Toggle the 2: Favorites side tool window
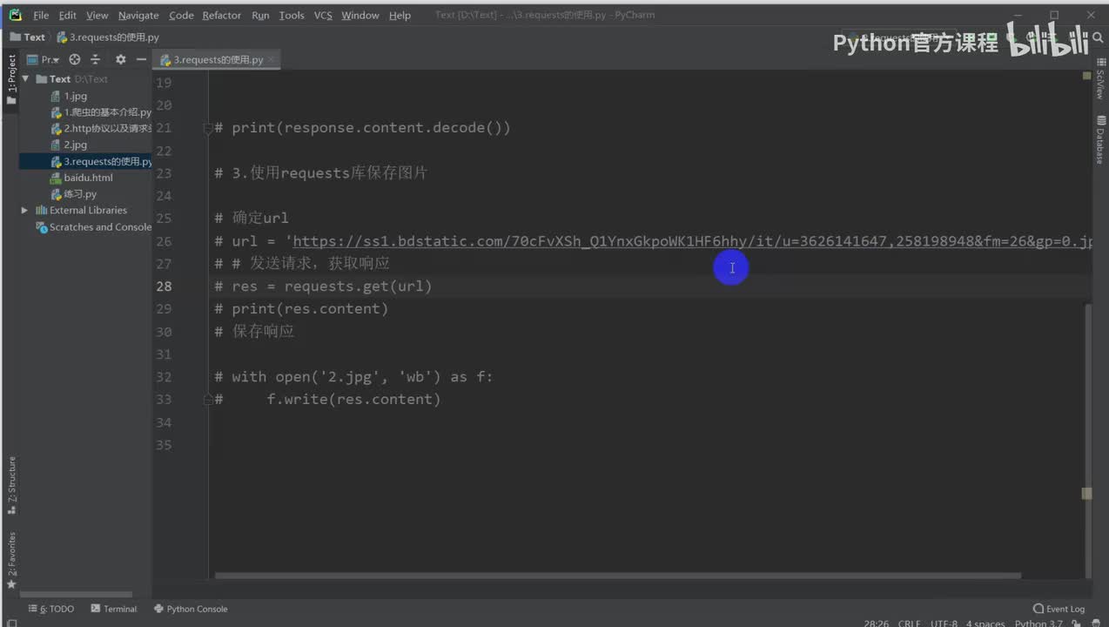 [x=11, y=560]
